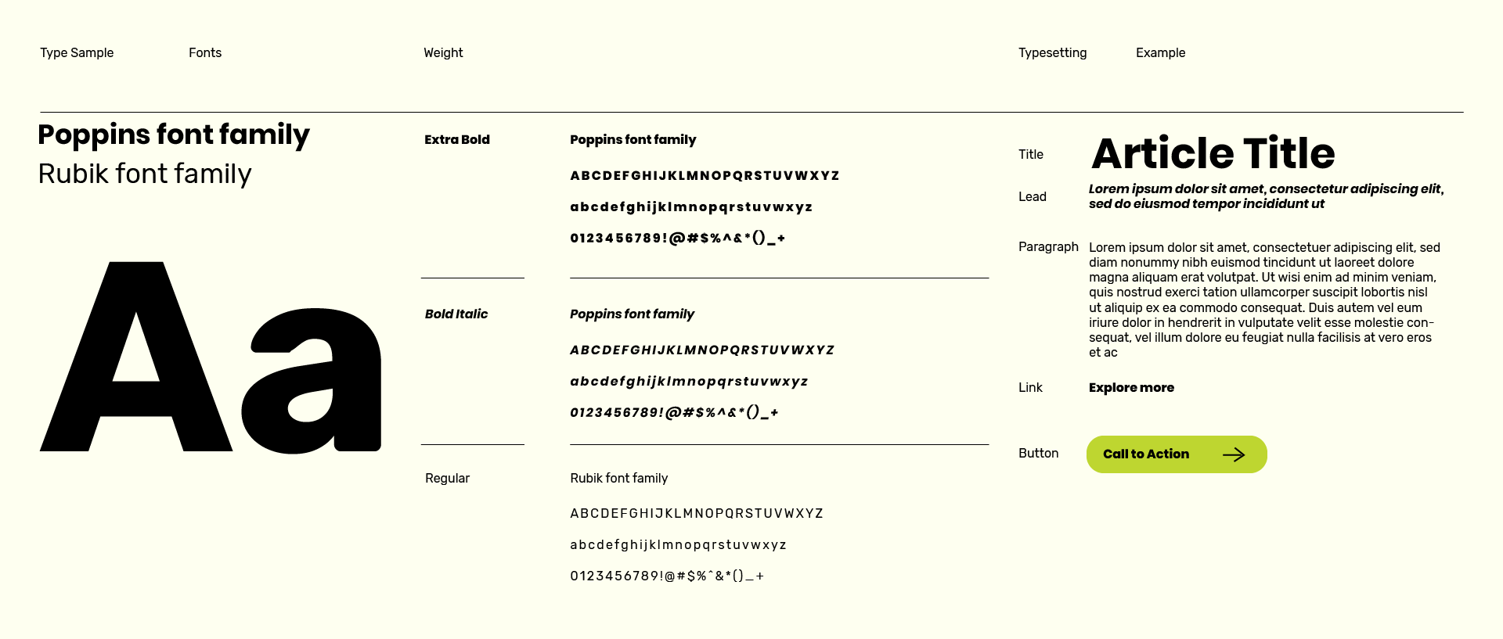Click the Typesetting column header
Viewport: 1503px width, 639px height.
tap(1052, 53)
